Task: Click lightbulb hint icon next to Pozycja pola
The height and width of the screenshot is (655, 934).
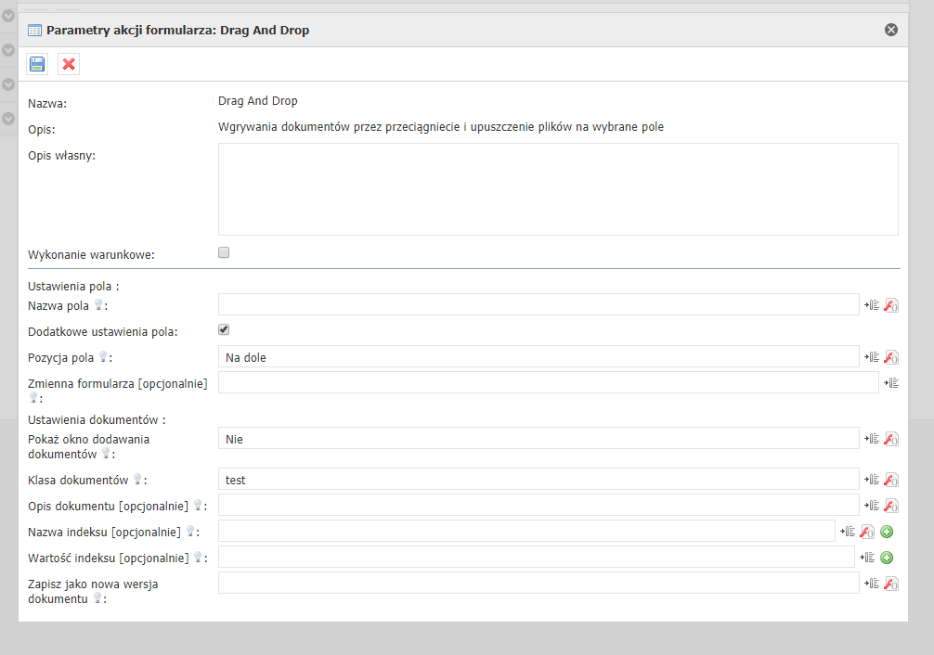Action: (103, 357)
